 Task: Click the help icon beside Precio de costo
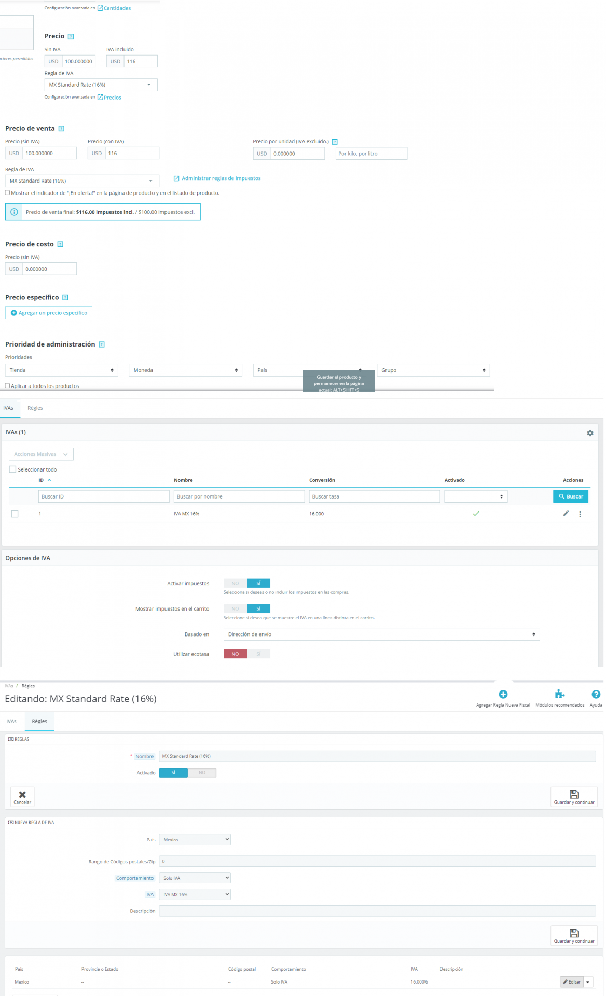[60, 244]
